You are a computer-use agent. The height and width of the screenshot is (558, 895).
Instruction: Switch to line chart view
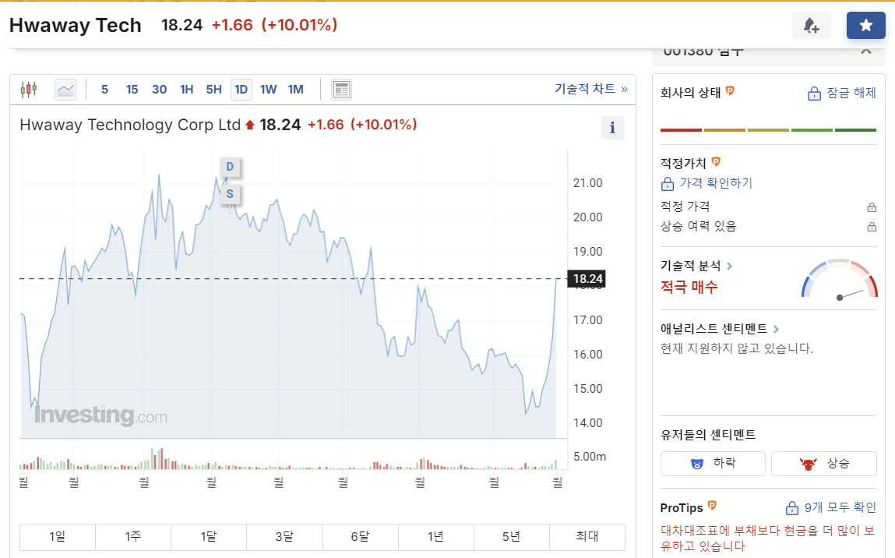tap(65, 89)
